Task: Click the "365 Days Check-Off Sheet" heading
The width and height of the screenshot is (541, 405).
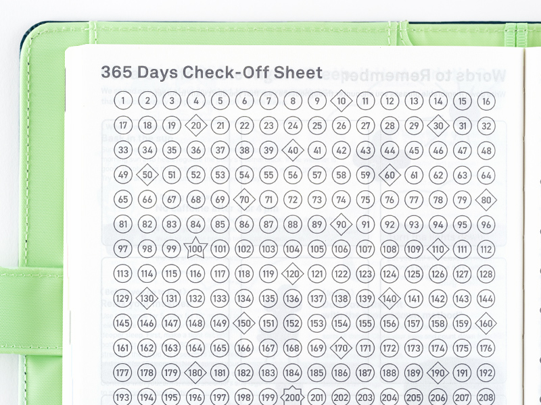Action: click(x=212, y=72)
